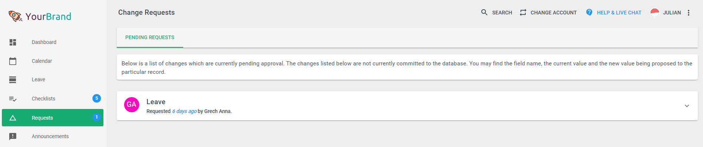The height and width of the screenshot is (147, 703).
Task: Open the Announcements icon
Action: coord(13,136)
